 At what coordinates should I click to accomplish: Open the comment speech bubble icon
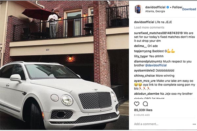(x=145, y=104)
